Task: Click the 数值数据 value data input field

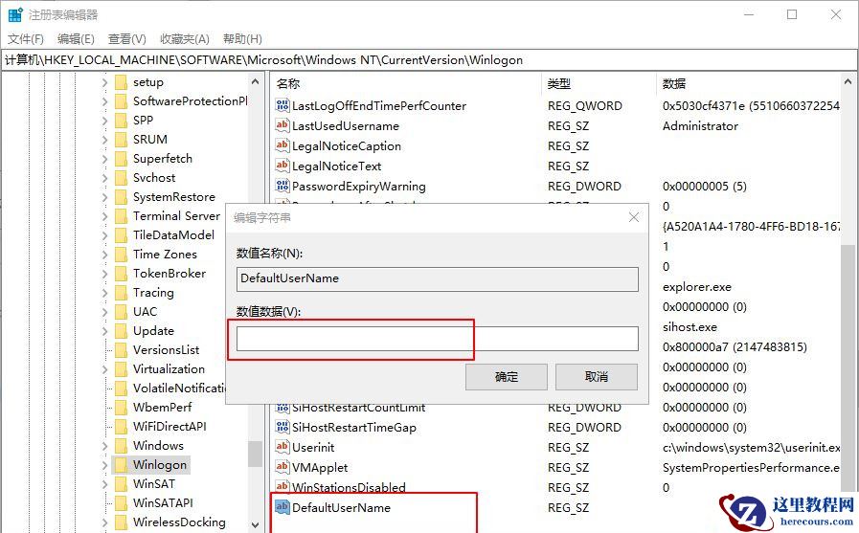Action: (438, 339)
